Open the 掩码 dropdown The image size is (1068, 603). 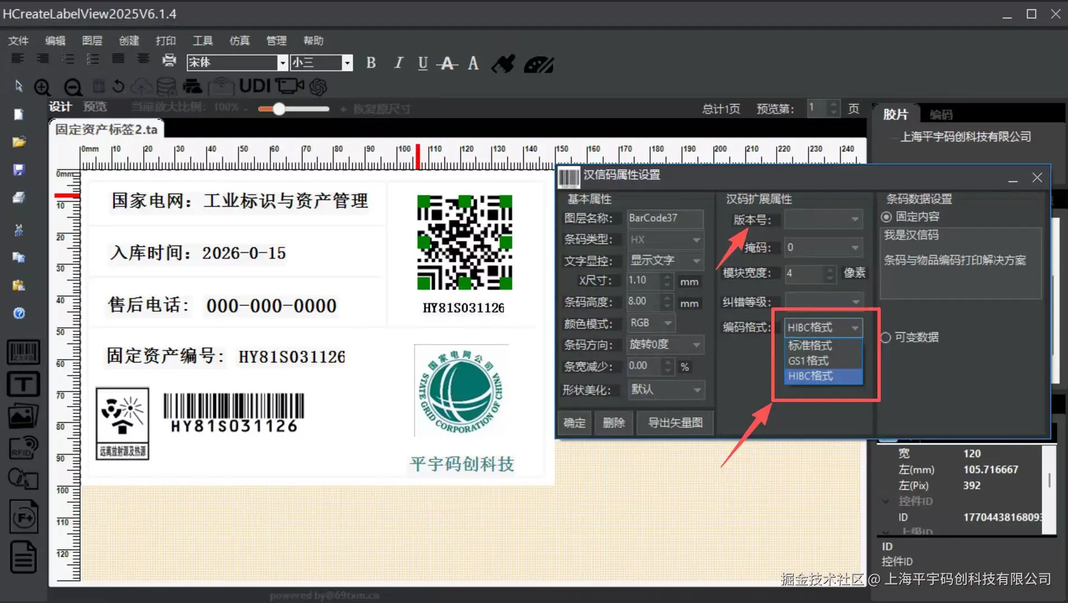pos(823,247)
